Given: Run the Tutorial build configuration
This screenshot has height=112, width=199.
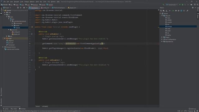Looking at the screenshot, I should point(180,5).
